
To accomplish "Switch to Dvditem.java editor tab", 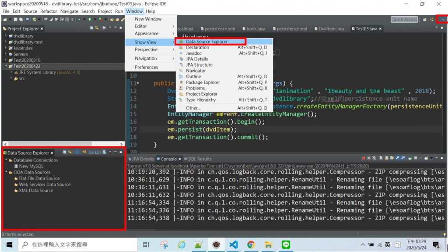I will (329, 28).
